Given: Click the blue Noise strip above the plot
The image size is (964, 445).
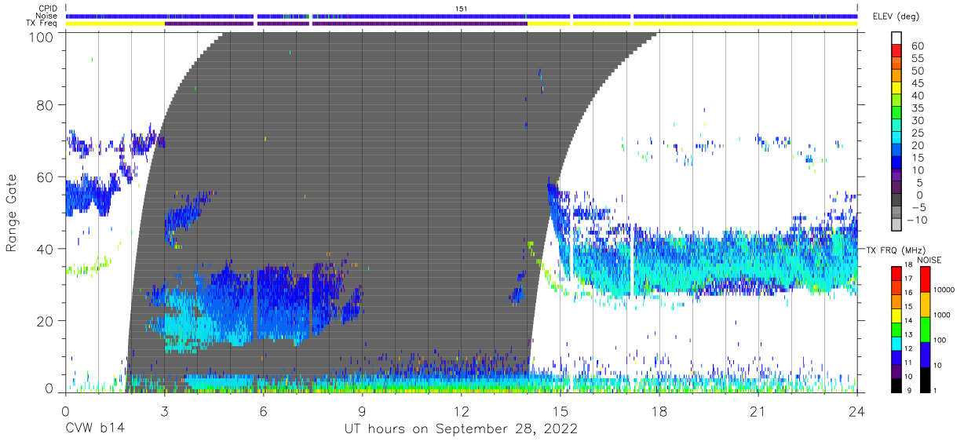Looking at the screenshot, I should [462, 16].
